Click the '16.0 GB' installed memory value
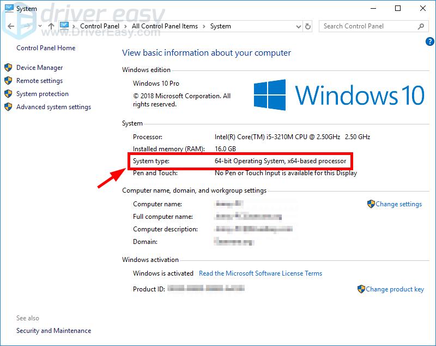The height and width of the screenshot is (346, 436). tap(225, 149)
